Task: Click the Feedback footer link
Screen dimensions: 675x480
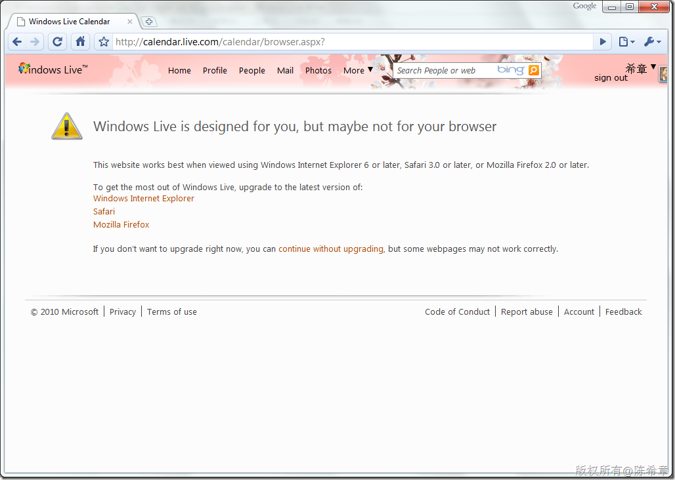Action: point(623,312)
